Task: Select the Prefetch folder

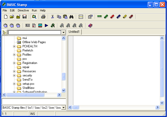Action: (28, 50)
